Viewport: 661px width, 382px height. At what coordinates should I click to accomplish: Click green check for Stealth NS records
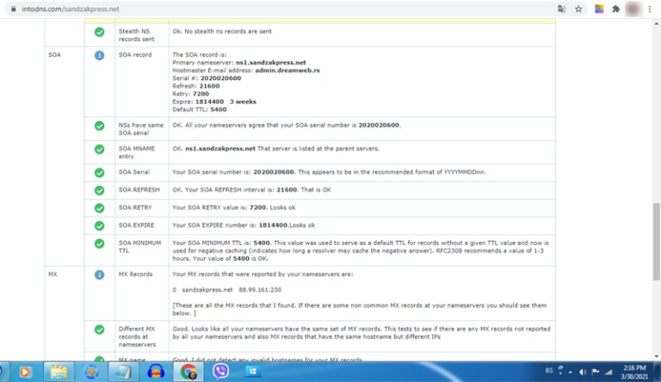[99, 32]
